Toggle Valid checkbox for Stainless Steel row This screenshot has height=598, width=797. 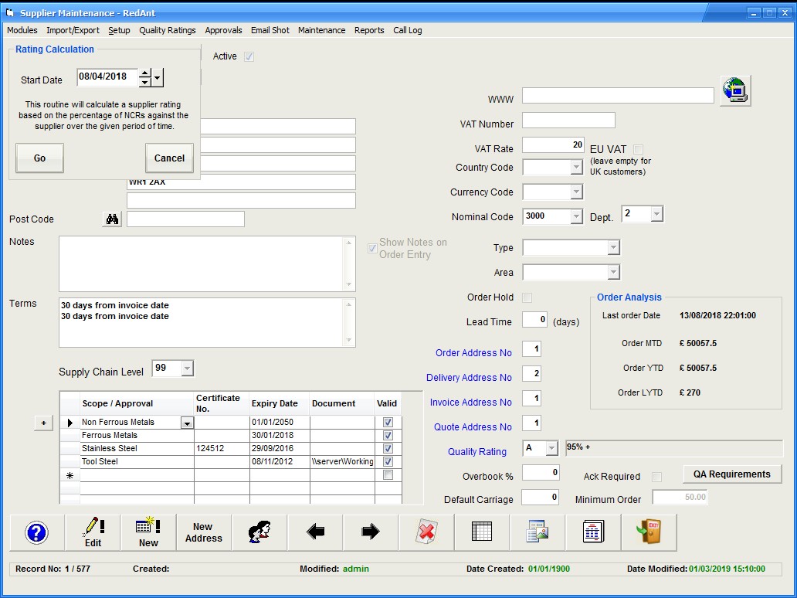click(388, 449)
